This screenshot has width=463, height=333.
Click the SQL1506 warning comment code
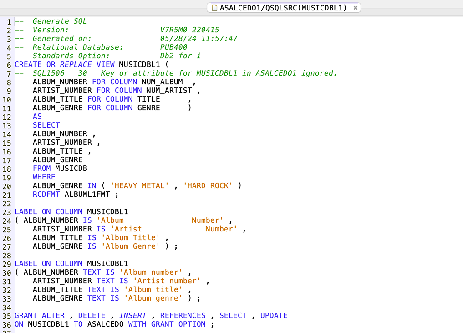(48, 73)
